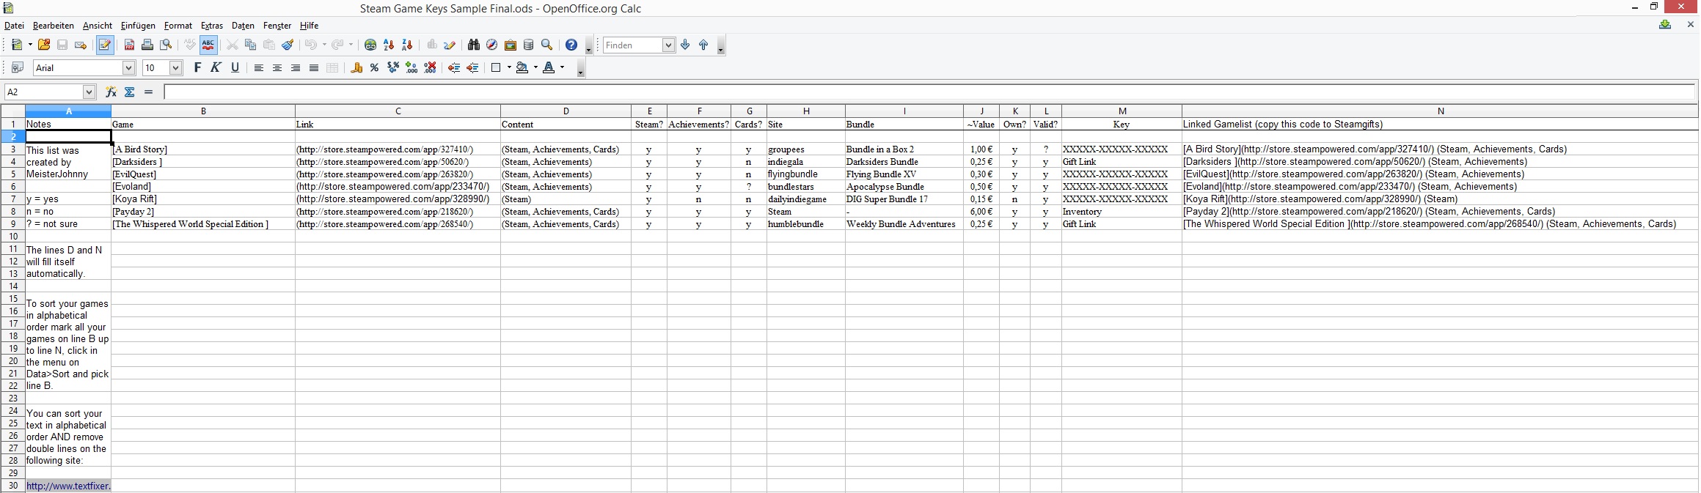1701x493 pixels.
Task: Open the Einfügen menu
Action: 138,26
